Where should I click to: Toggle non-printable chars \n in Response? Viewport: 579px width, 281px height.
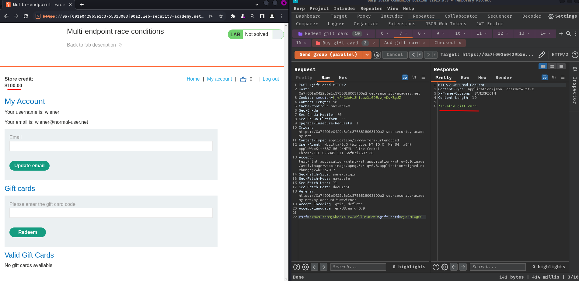pyautogui.click(x=554, y=78)
